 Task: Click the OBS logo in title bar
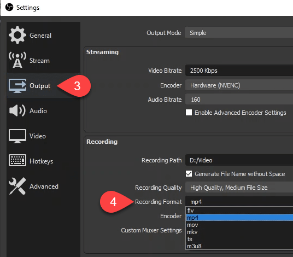point(9,8)
